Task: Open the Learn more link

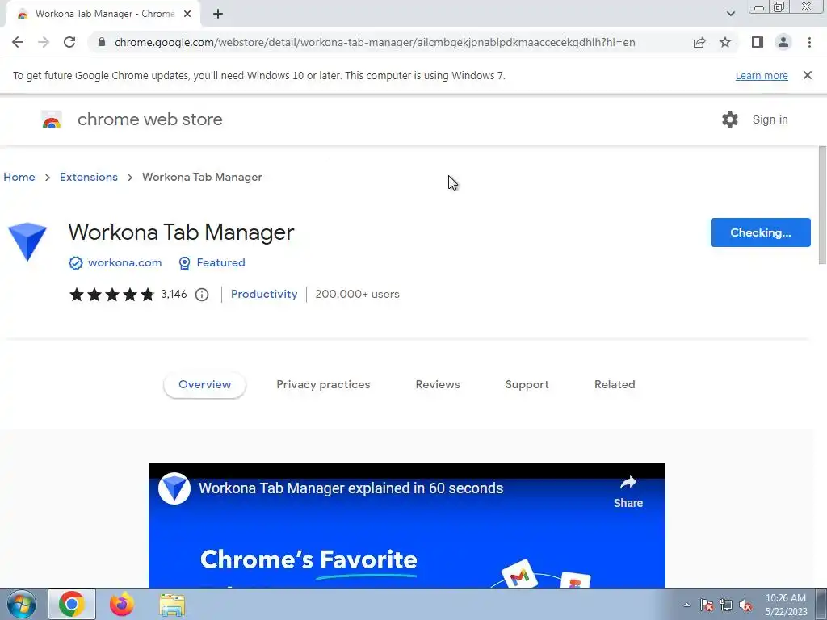Action: 762,75
